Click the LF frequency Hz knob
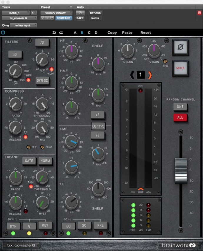This screenshot has width=203, height=251. pyautogui.click(x=98, y=189)
